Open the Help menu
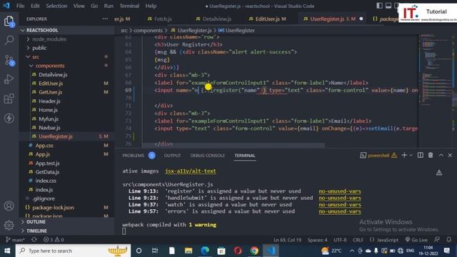Image resolution: width=457 pixels, height=257 pixels. pos(151,6)
